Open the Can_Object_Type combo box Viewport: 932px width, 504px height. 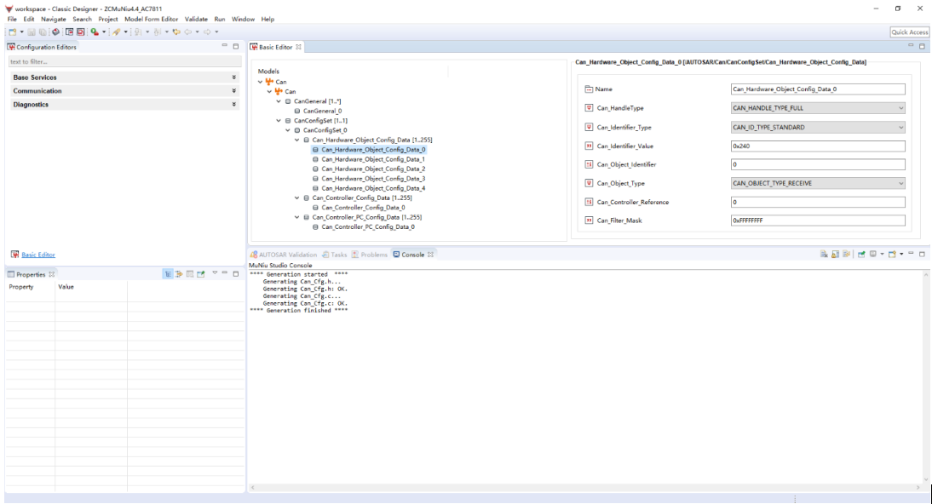point(818,183)
